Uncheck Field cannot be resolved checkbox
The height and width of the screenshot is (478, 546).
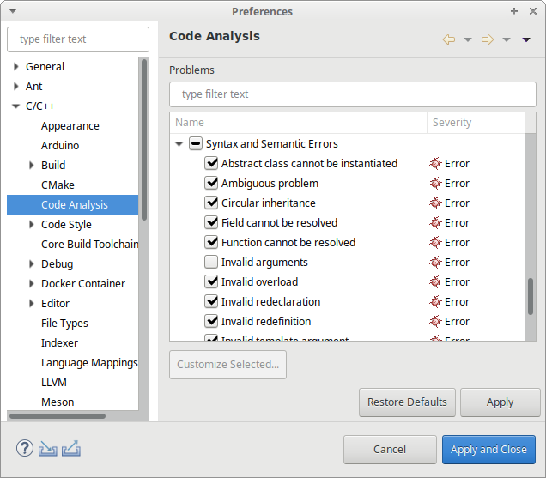(211, 222)
